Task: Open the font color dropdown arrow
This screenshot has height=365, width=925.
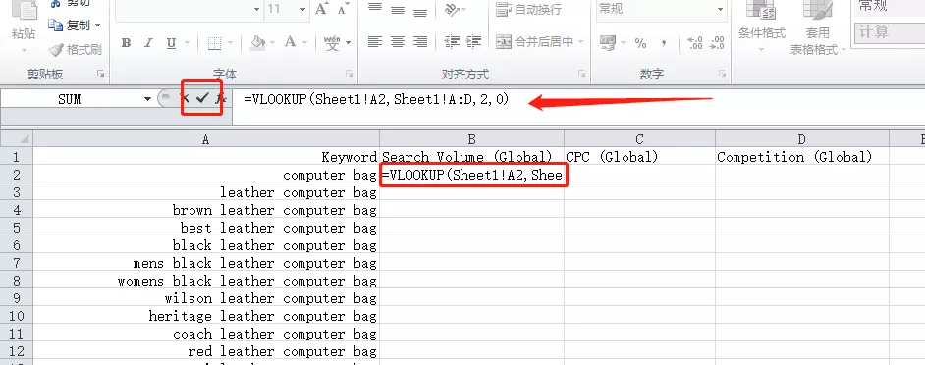Action: click(306, 43)
